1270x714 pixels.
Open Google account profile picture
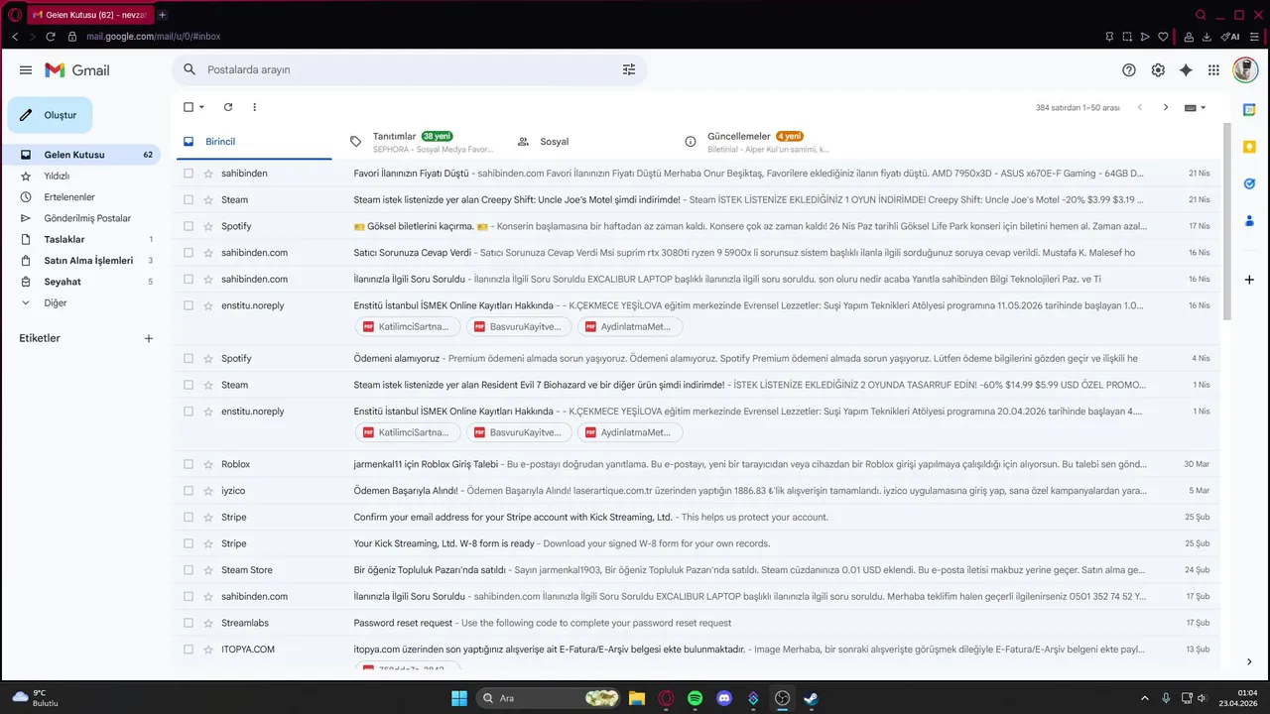tap(1245, 70)
